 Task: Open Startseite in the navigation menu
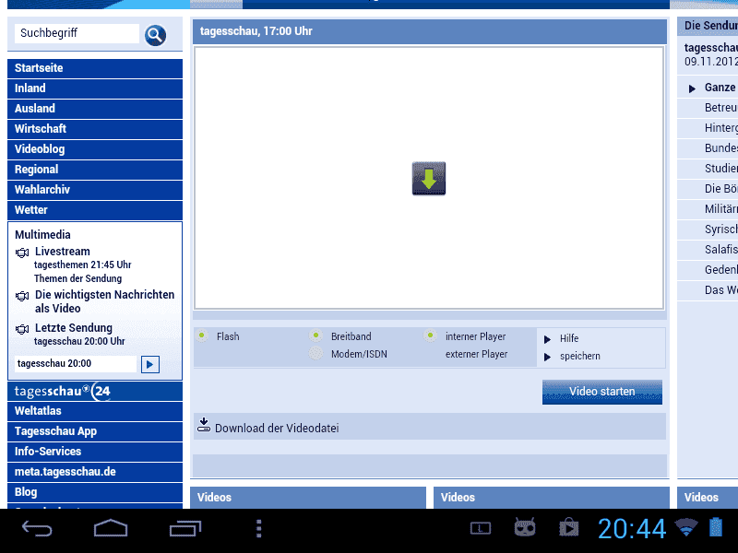coord(95,68)
